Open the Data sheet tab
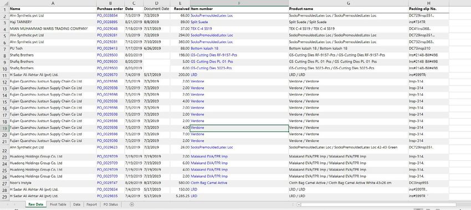Image resolution: width=471 pixels, height=210 pixels. (76, 204)
